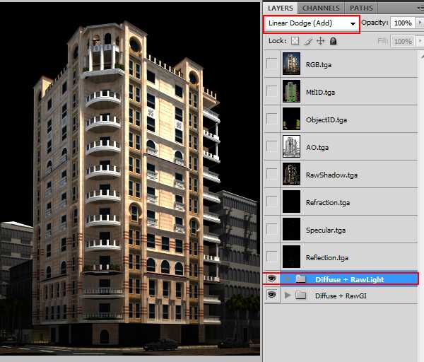Toggle Lock all padlock icon
Screen dimensions: 424x362
[333, 41]
